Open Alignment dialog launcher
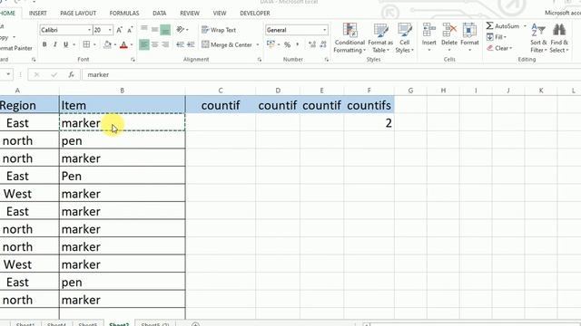Image resolution: width=581 pixels, height=326 pixels. [260, 60]
